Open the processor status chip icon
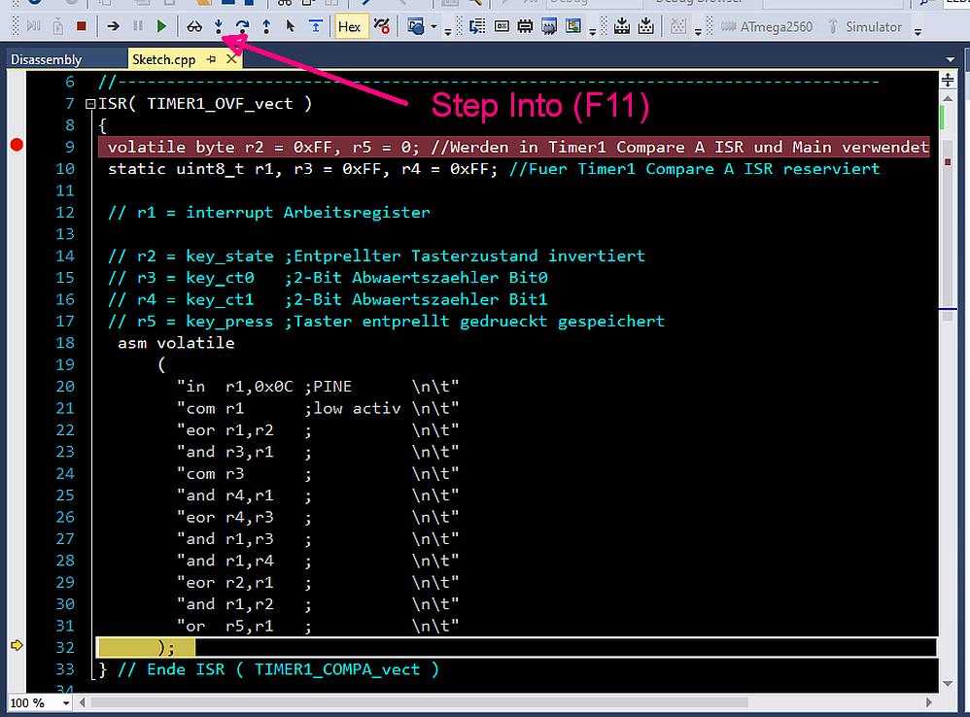This screenshot has width=970, height=717. (525, 26)
